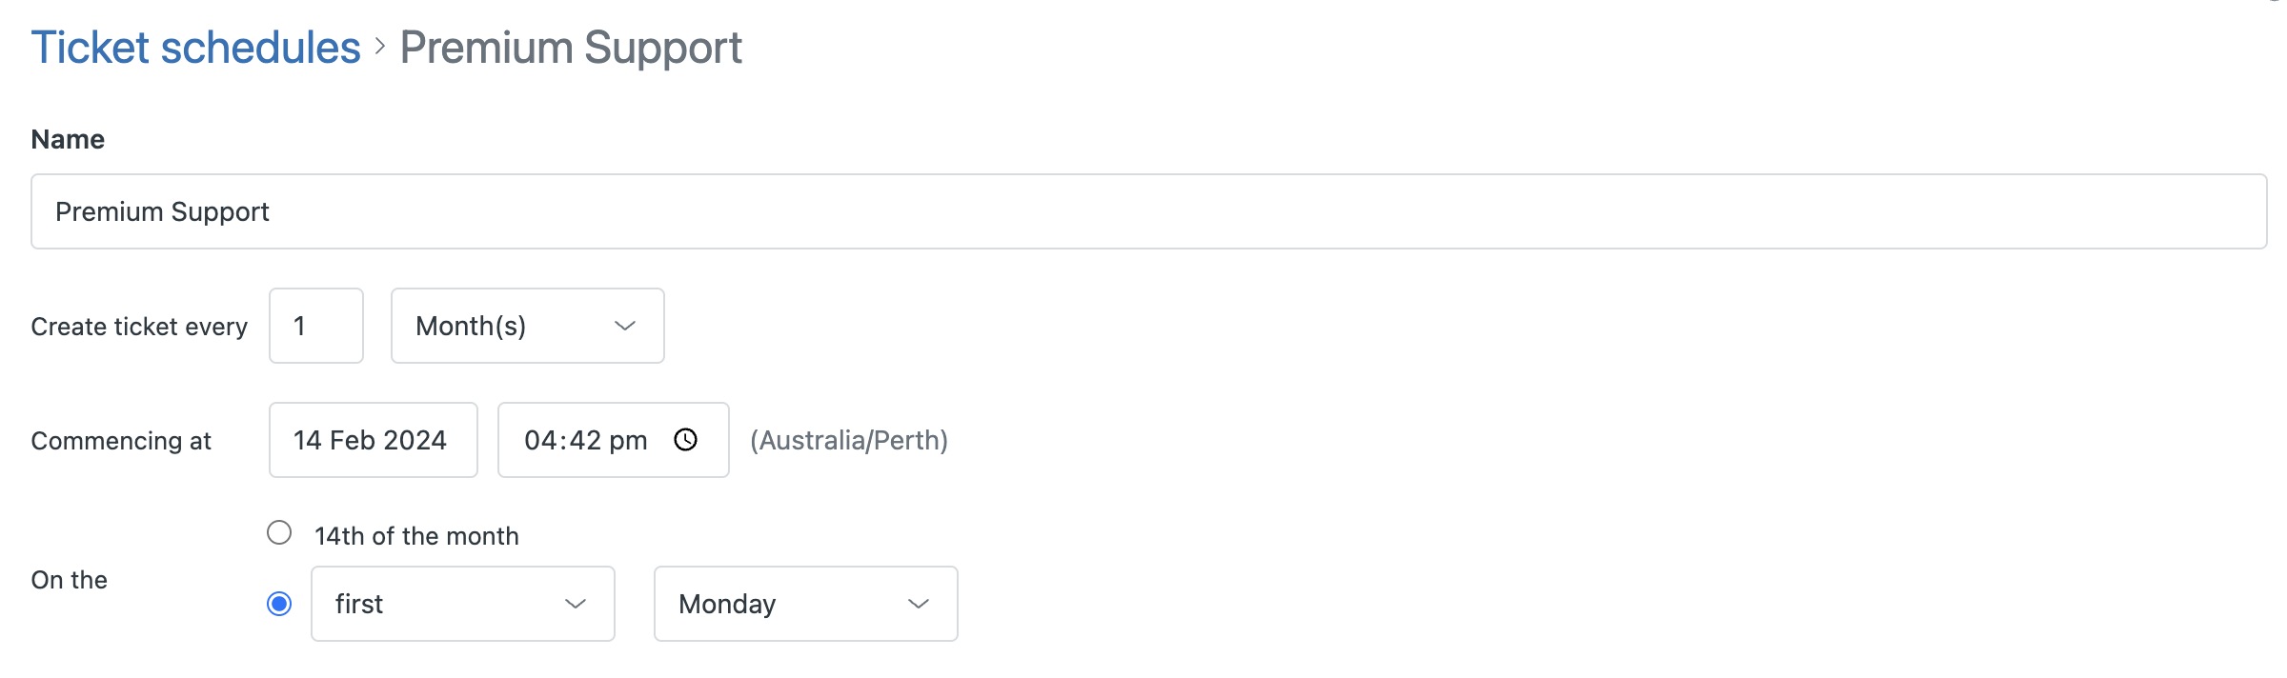Select the 14th of the month radio button
The height and width of the screenshot is (678, 2287).
(x=279, y=532)
